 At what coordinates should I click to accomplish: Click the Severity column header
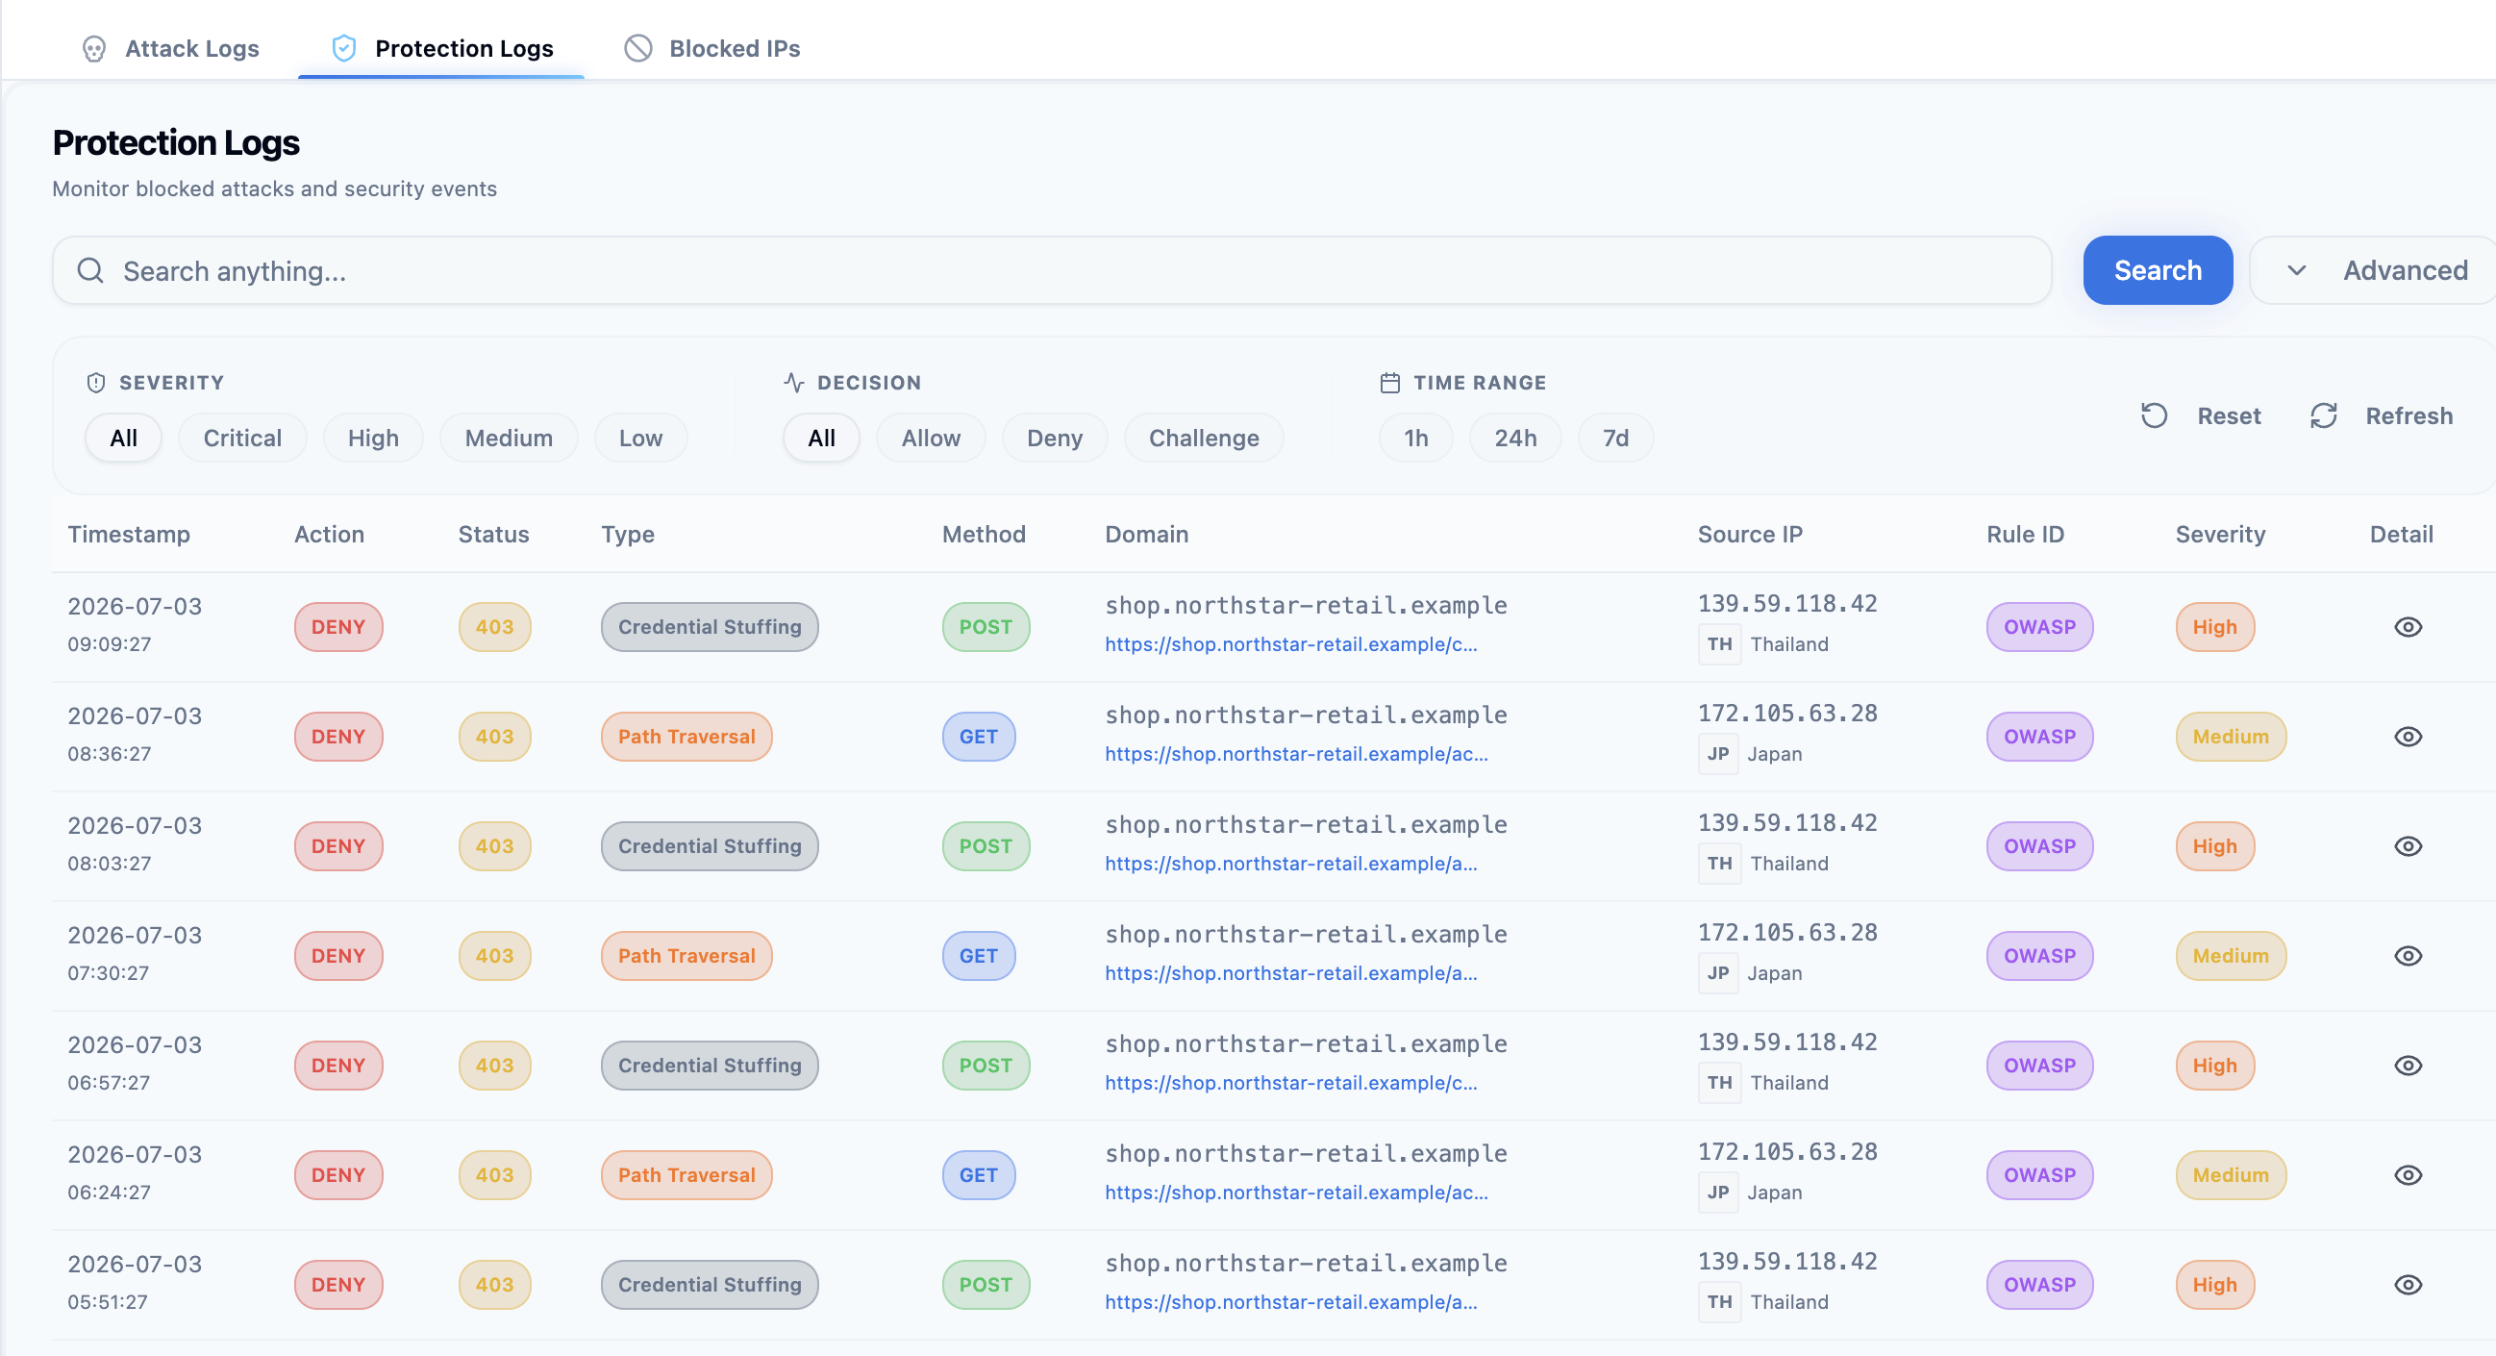[x=2220, y=534]
